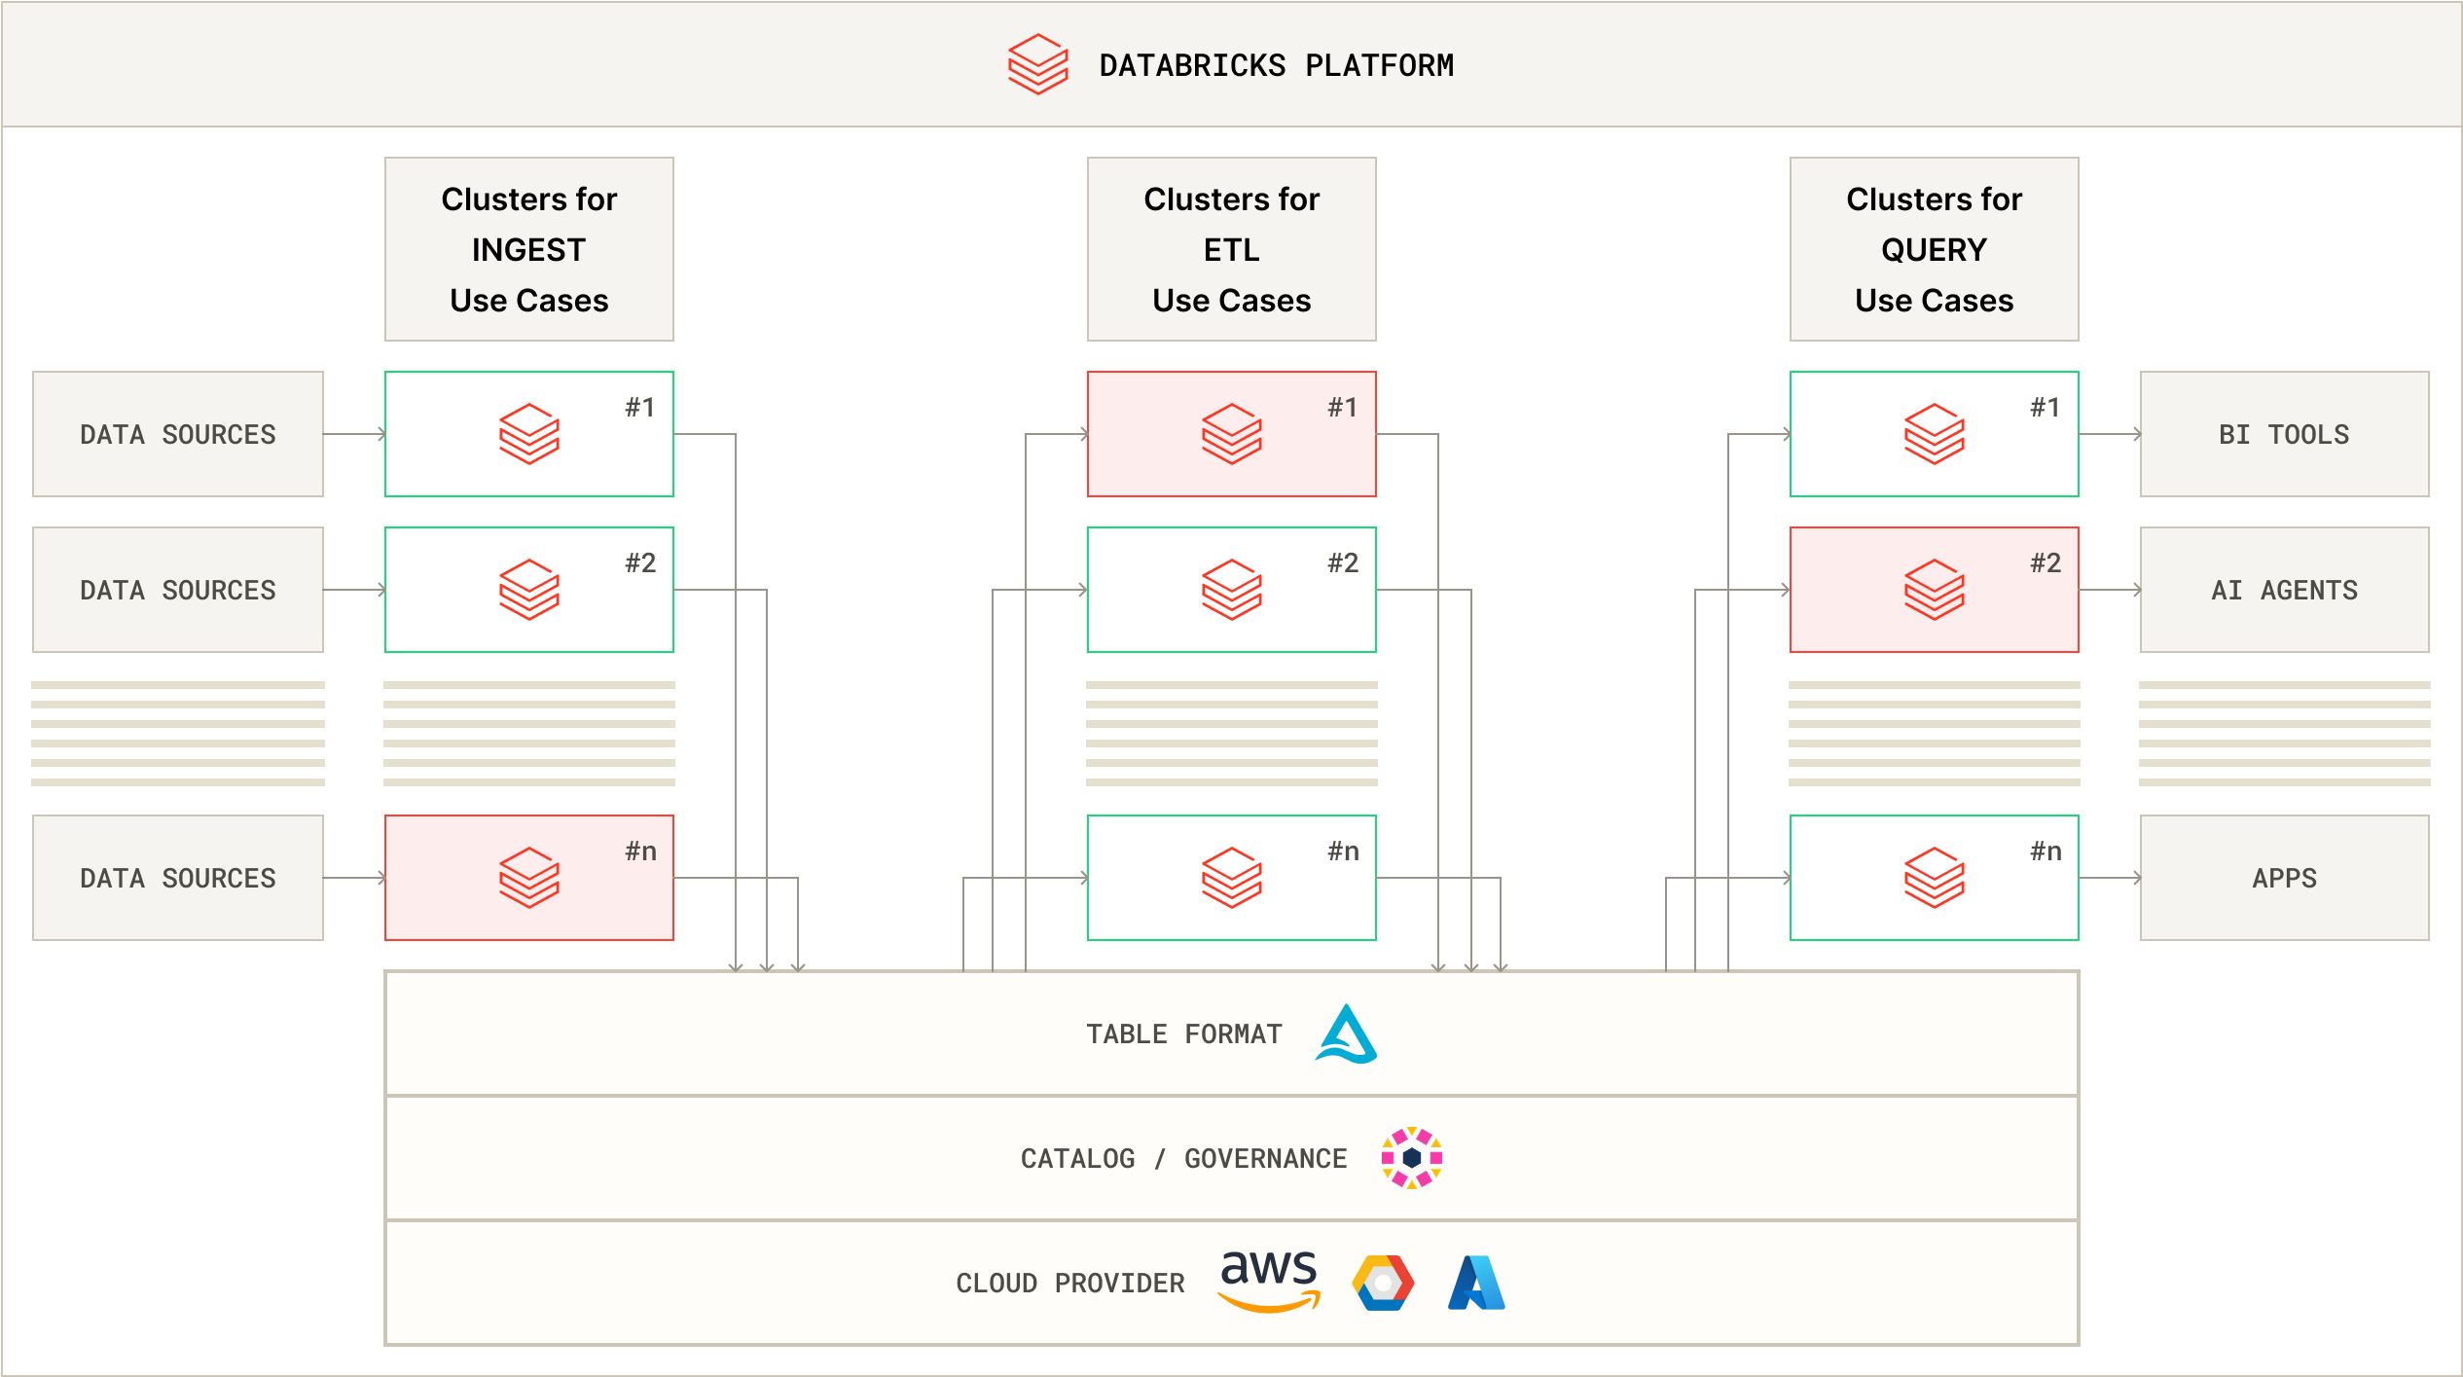The height and width of the screenshot is (1377, 2463).
Task: Click the AI AGENTS box
Action: (x=2284, y=590)
